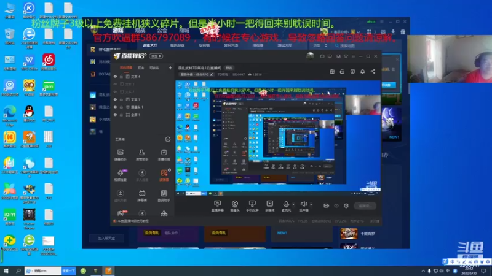This screenshot has width=492, height=276.
Task: Click the orange streaming app taskbar icon
Action: [x=108, y=270]
